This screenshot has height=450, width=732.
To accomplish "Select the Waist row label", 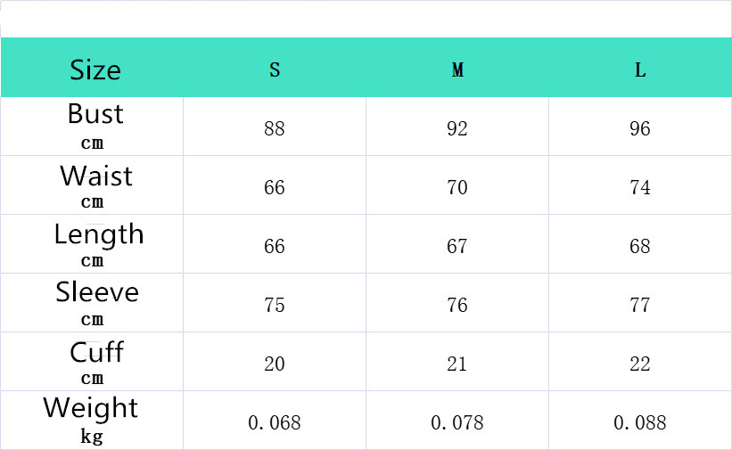I will [x=95, y=185].
